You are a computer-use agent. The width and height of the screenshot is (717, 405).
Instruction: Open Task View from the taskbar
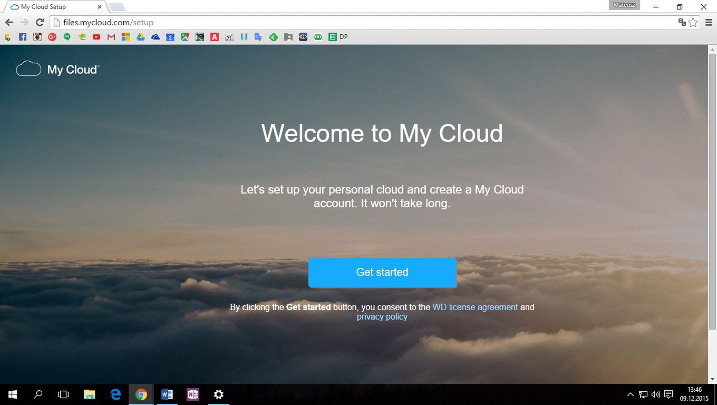63,394
